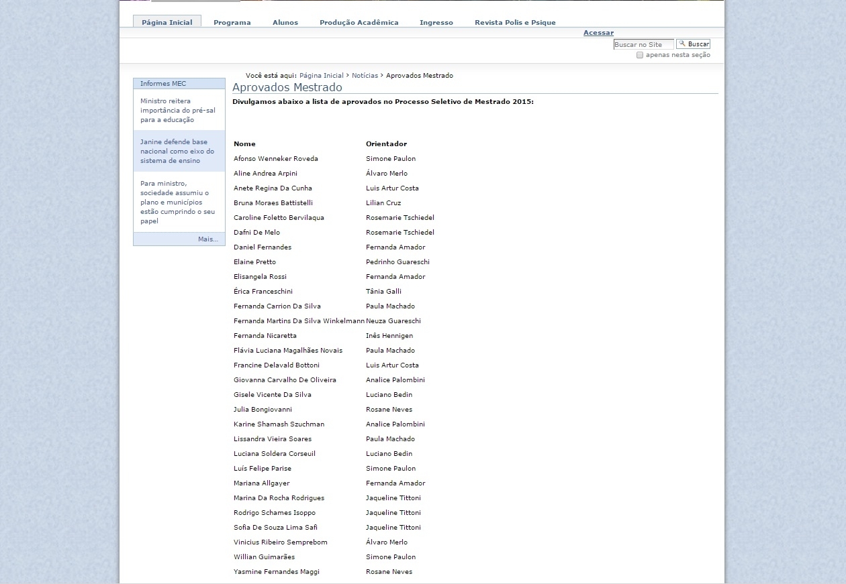Click the 'Mais...' link under Informes MEC

(x=207, y=239)
